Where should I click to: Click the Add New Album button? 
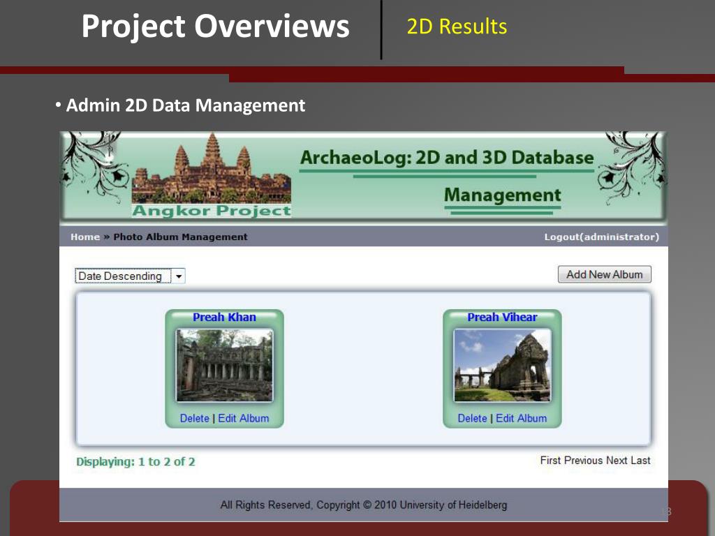604,274
